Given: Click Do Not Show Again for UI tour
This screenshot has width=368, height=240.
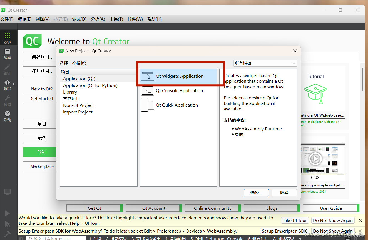Looking at the screenshot, I should pos(333,220).
